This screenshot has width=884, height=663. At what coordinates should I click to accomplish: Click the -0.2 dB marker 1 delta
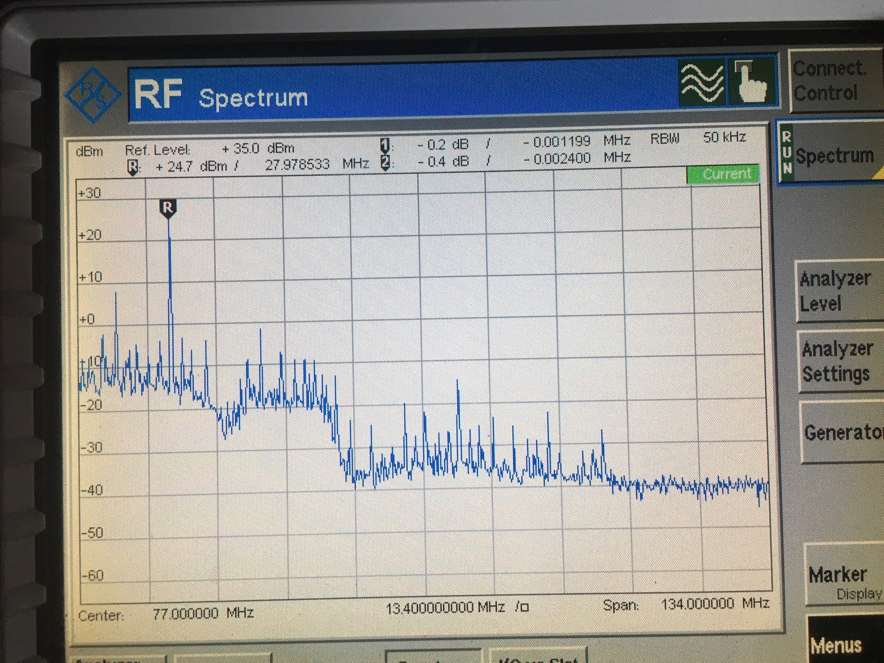coord(443,144)
